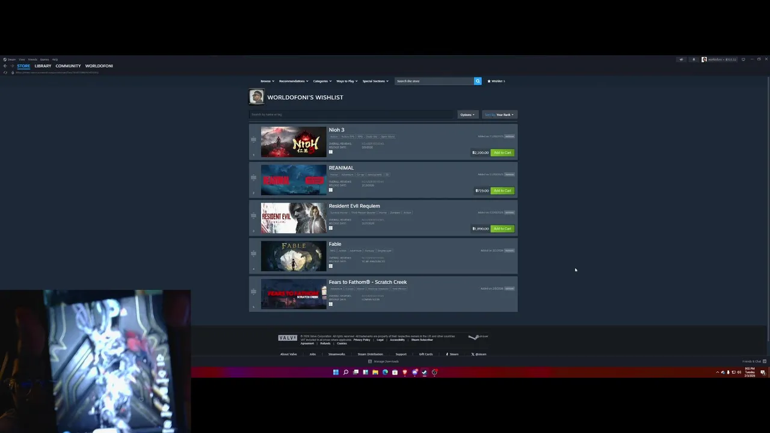Open the worldofoni account dropdown
Image resolution: width=770 pixels, height=433 pixels.
click(719, 60)
